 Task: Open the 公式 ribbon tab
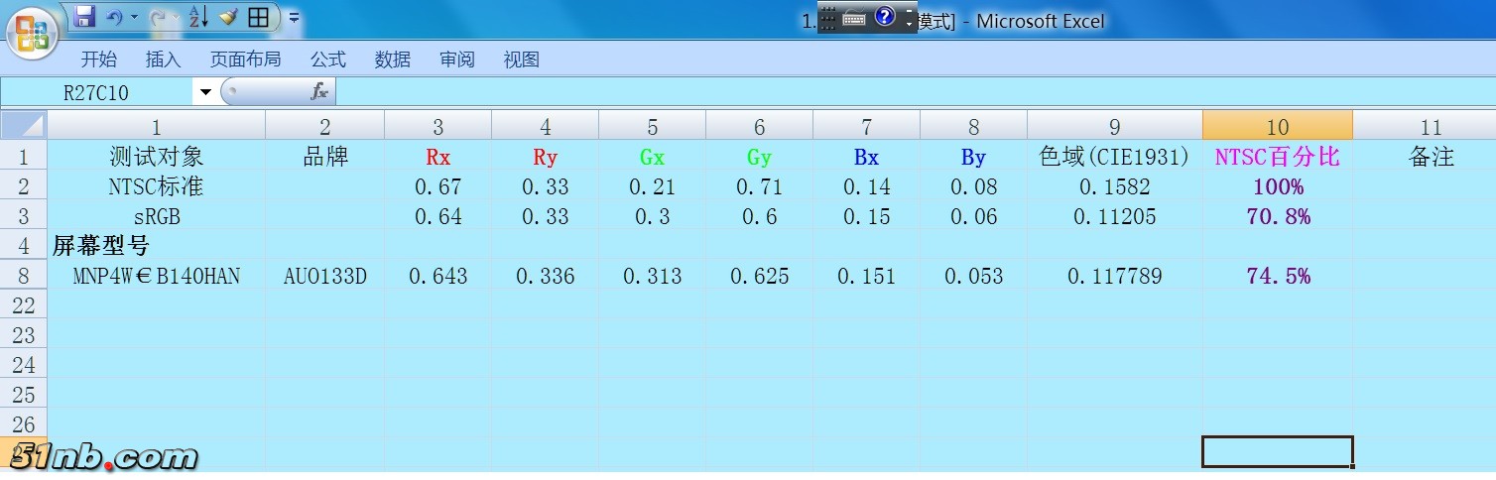327,60
